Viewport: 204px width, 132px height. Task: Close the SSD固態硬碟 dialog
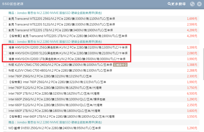tap(199, 4)
